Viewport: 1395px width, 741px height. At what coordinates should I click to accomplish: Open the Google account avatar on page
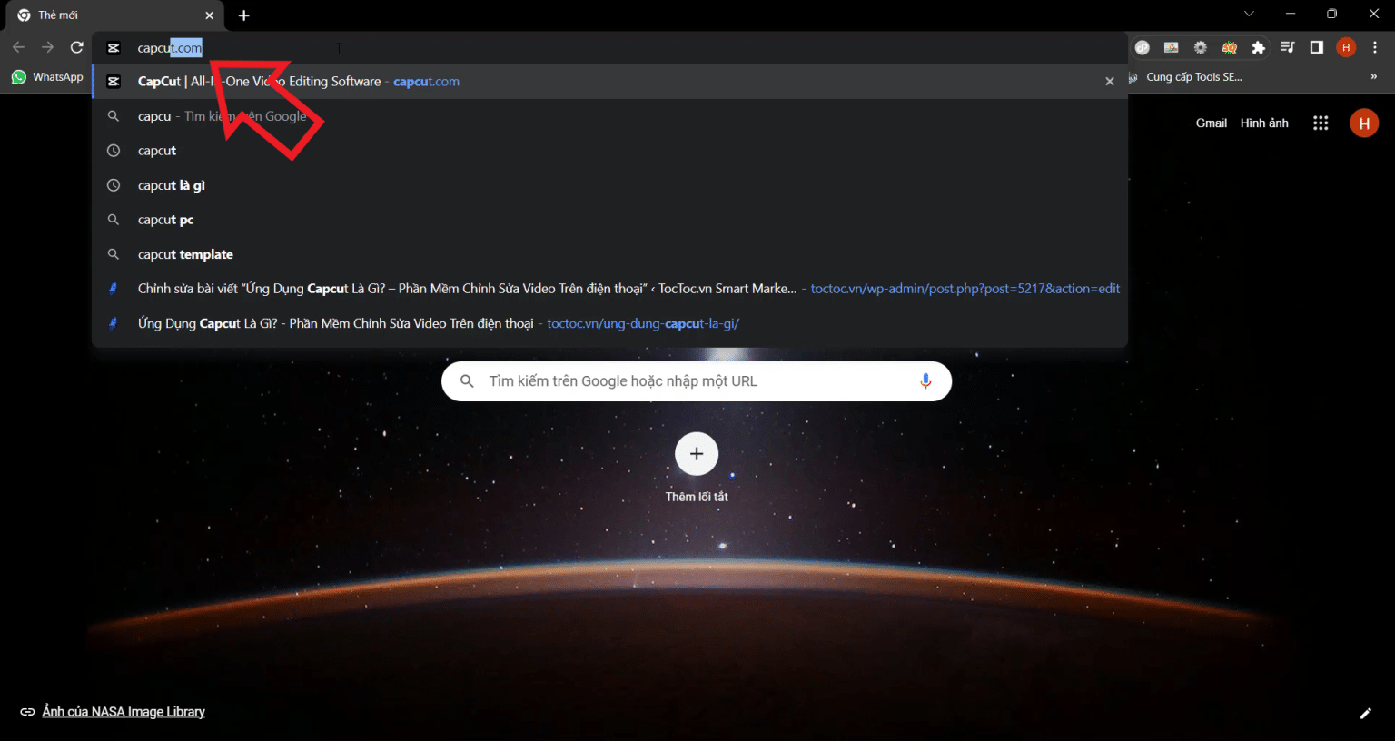pyautogui.click(x=1364, y=123)
